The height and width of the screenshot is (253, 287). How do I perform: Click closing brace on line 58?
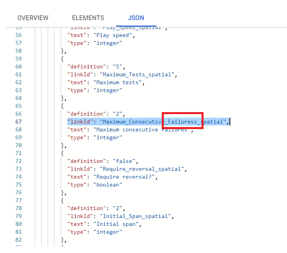click(x=64, y=51)
